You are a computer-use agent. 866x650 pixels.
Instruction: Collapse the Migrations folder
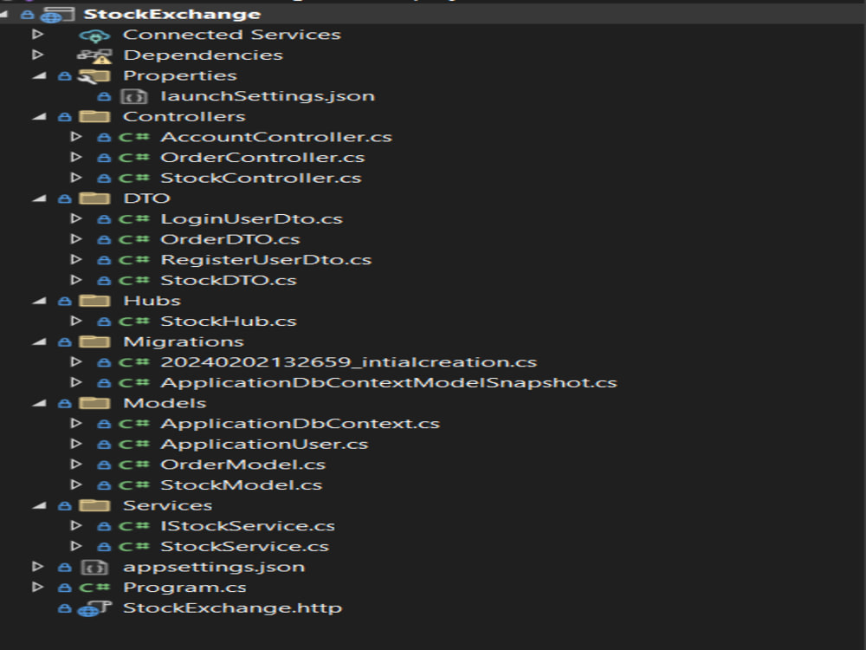(40, 341)
